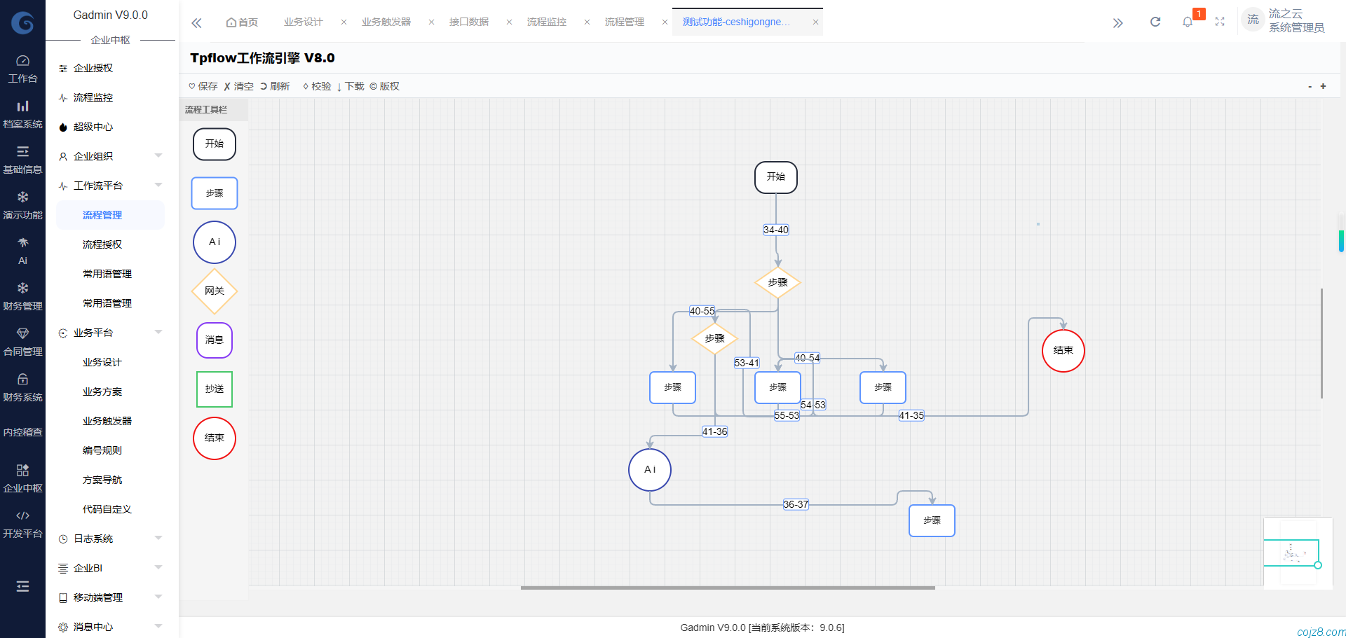The width and height of the screenshot is (1346, 638).
Task: Pick the 网关 gateway diamond tool
Action: point(214,291)
